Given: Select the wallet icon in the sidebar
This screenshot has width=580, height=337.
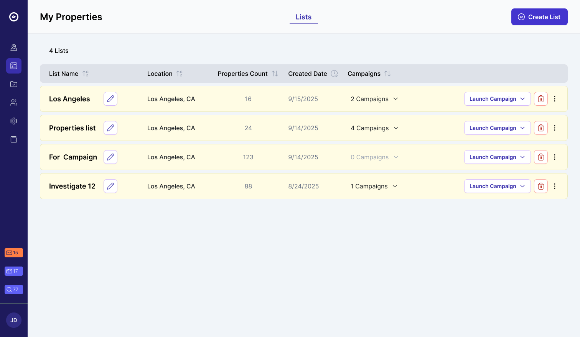Looking at the screenshot, I should [x=14, y=139].
